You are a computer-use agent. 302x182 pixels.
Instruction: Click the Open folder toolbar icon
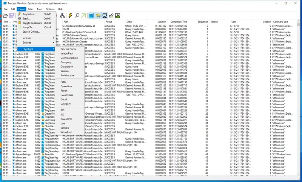[x=5, y=16]
